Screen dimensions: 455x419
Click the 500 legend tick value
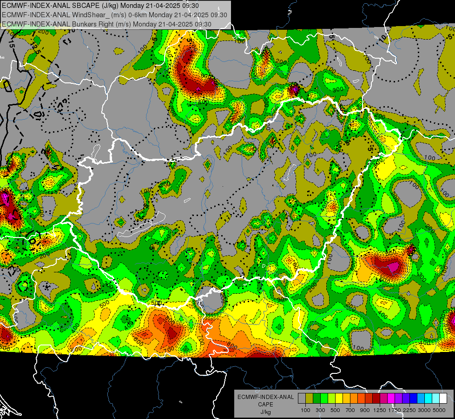coord(335,410)
